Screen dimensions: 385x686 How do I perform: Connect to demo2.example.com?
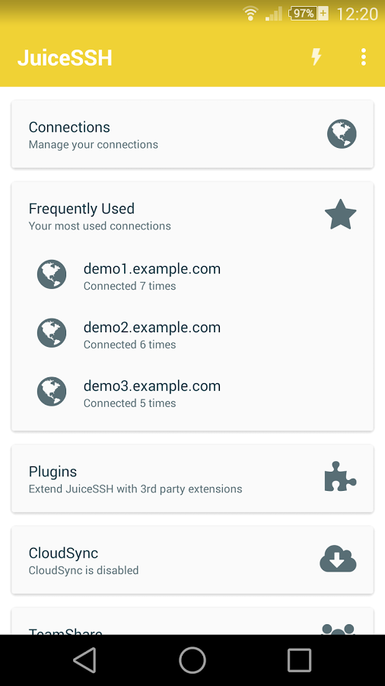[x=192, y=335]
